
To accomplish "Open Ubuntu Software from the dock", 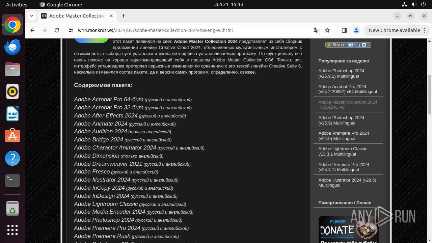I will tap(12, 136).
